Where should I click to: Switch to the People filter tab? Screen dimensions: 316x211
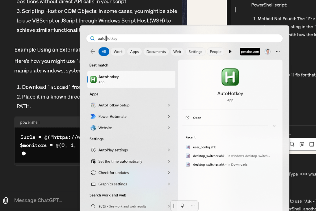point(215,52)
